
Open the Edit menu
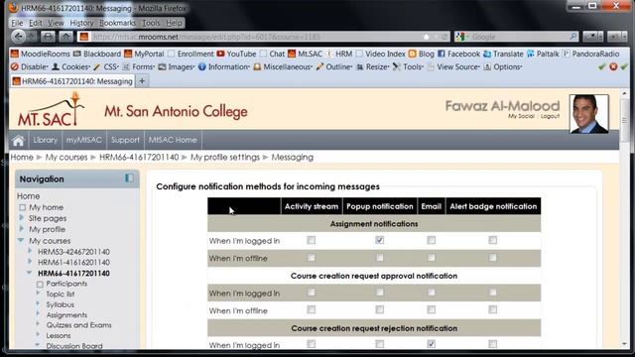click(x=36, y=23)
